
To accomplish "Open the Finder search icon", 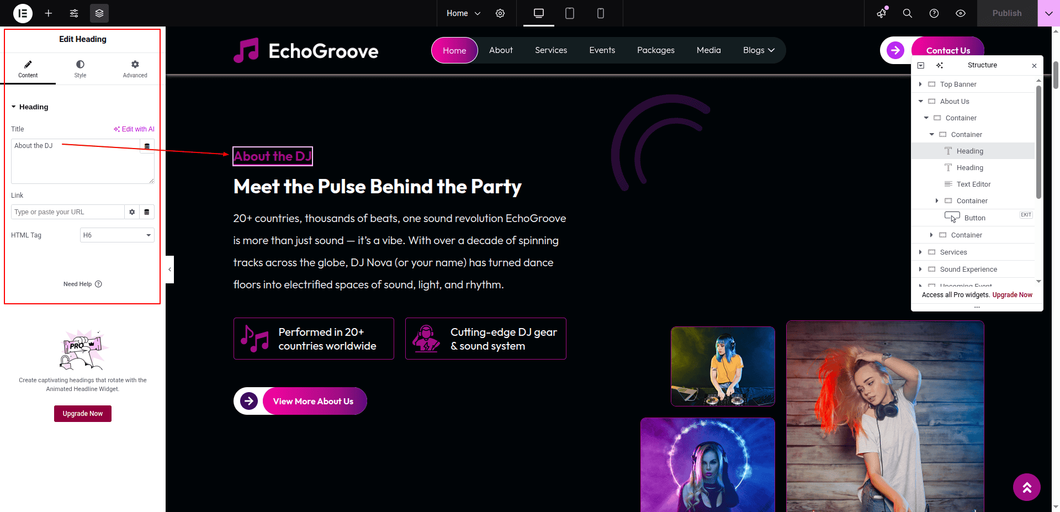I will [x=908, y=13].
